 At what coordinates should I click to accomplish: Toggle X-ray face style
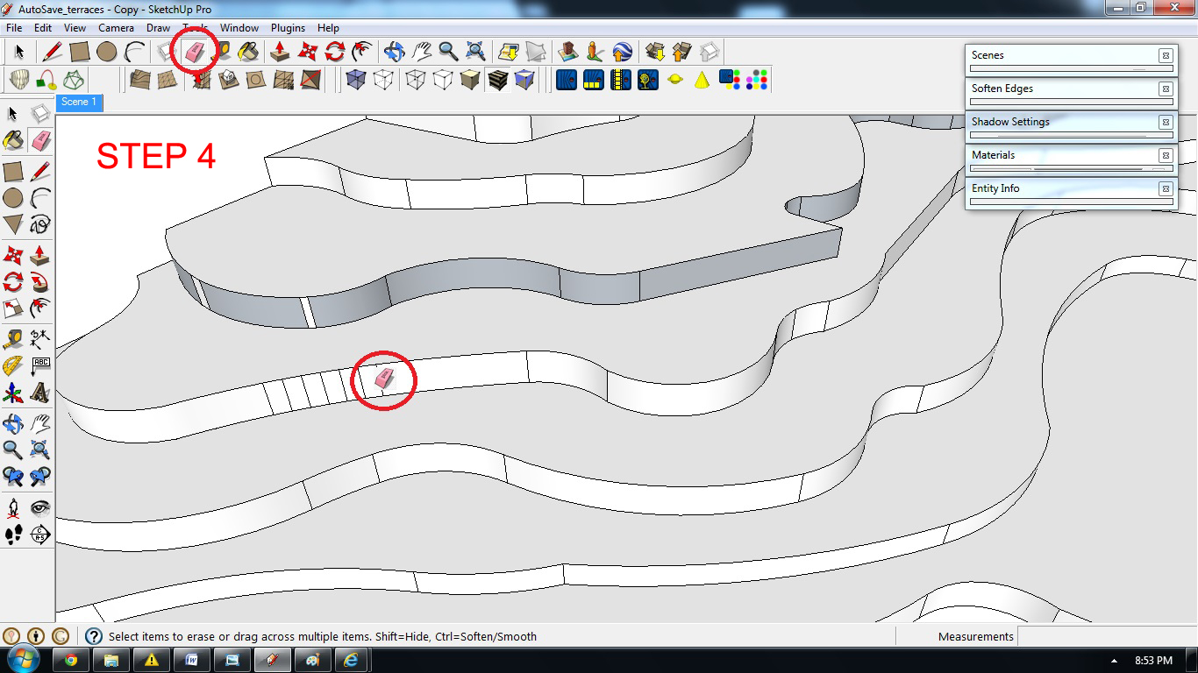[356, 79]
